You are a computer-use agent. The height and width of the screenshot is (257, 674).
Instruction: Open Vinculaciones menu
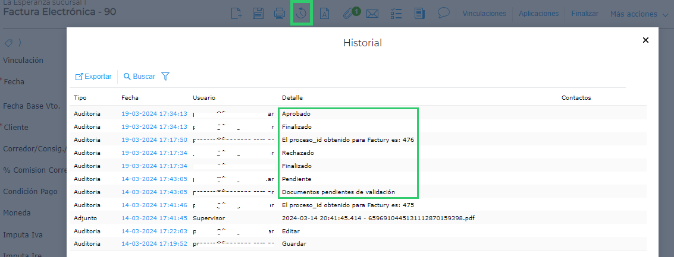tap(484, 14)
